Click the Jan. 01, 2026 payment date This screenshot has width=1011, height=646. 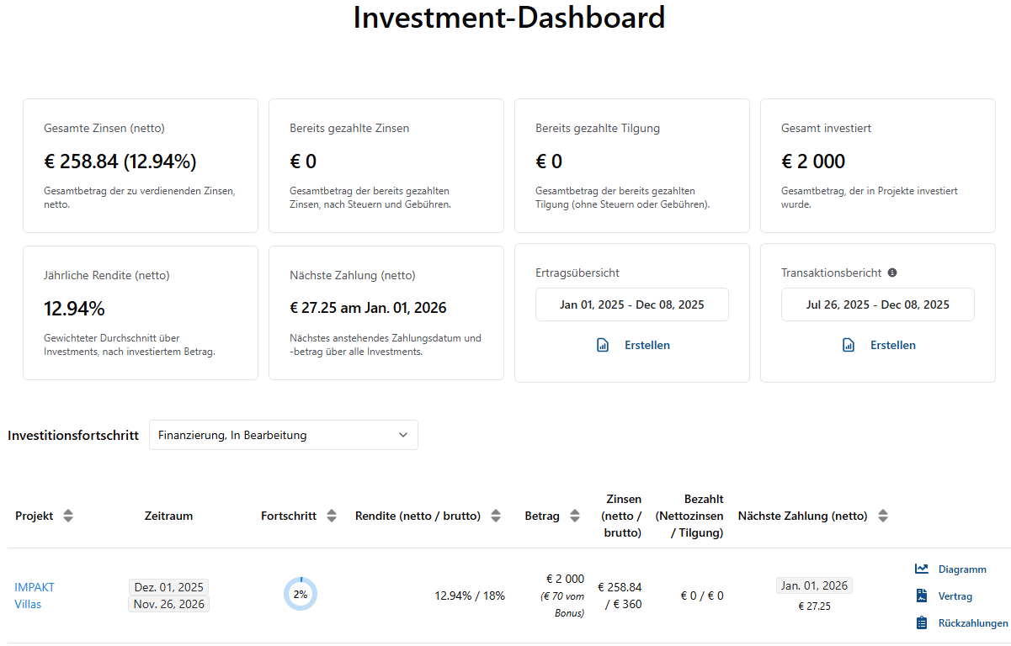tap(814, 585)
